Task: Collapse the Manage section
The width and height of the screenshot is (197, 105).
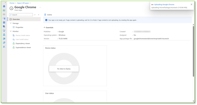Action: [x=11, y=23]
